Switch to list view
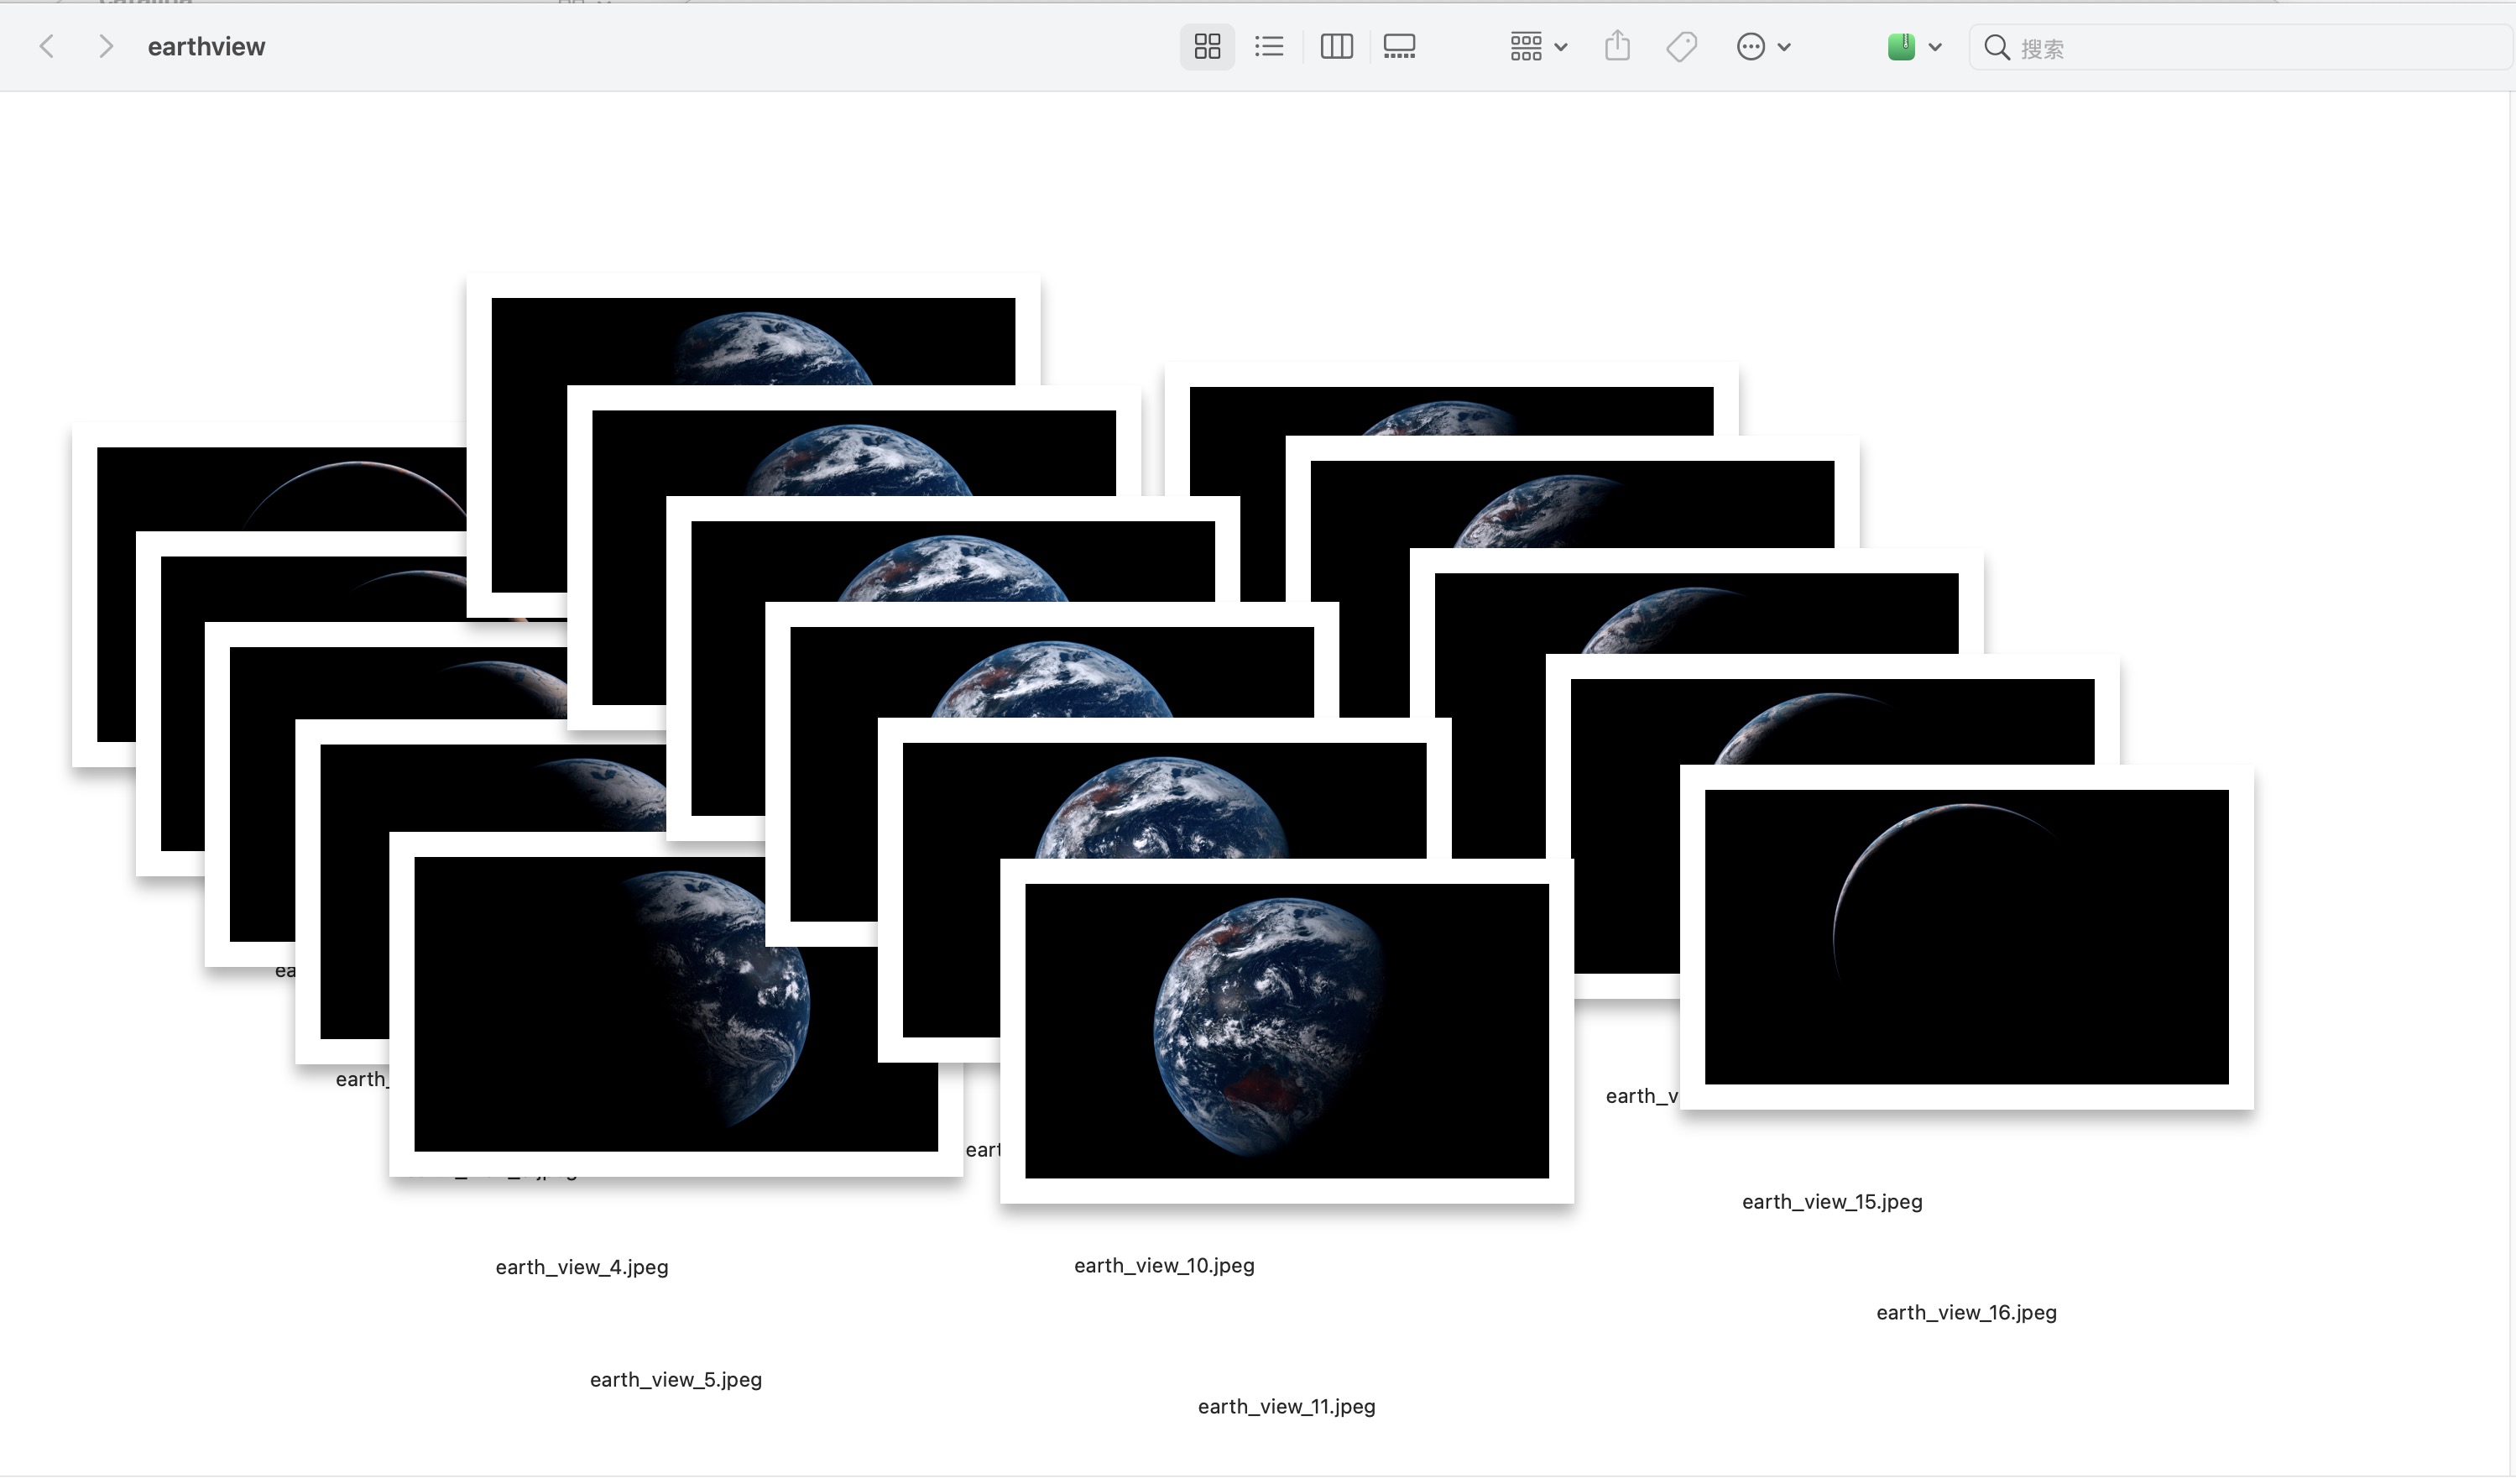 [x=1269, y=47]
